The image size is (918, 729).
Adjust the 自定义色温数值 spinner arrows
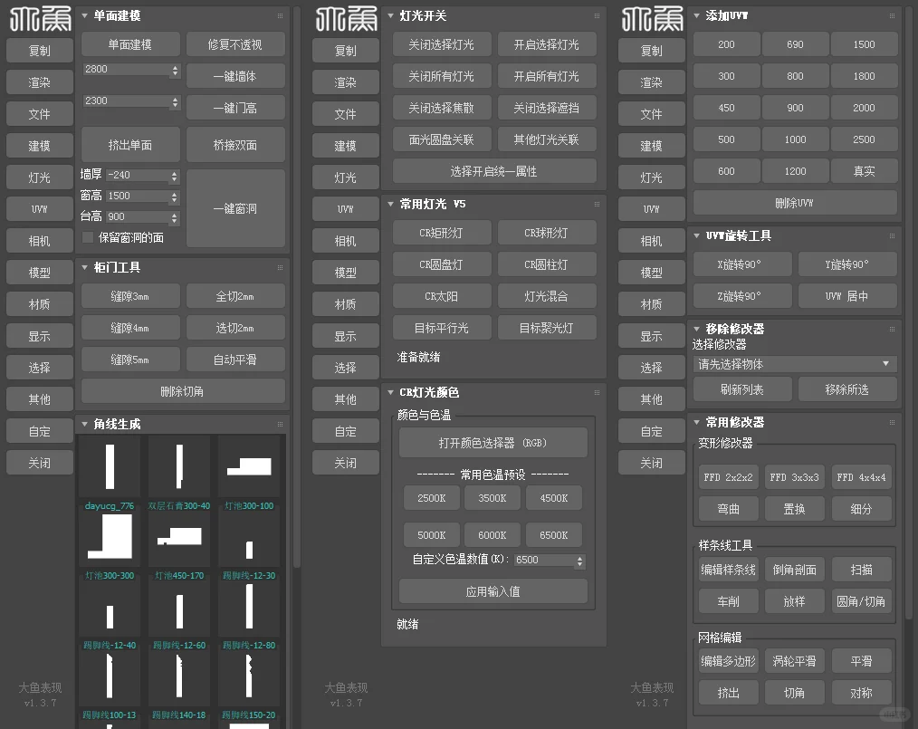(579, 561)
